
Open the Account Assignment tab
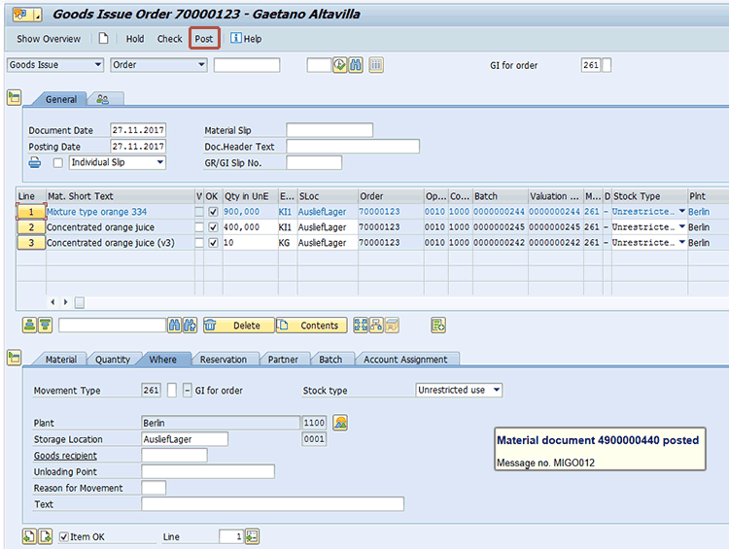pos(405,360)
